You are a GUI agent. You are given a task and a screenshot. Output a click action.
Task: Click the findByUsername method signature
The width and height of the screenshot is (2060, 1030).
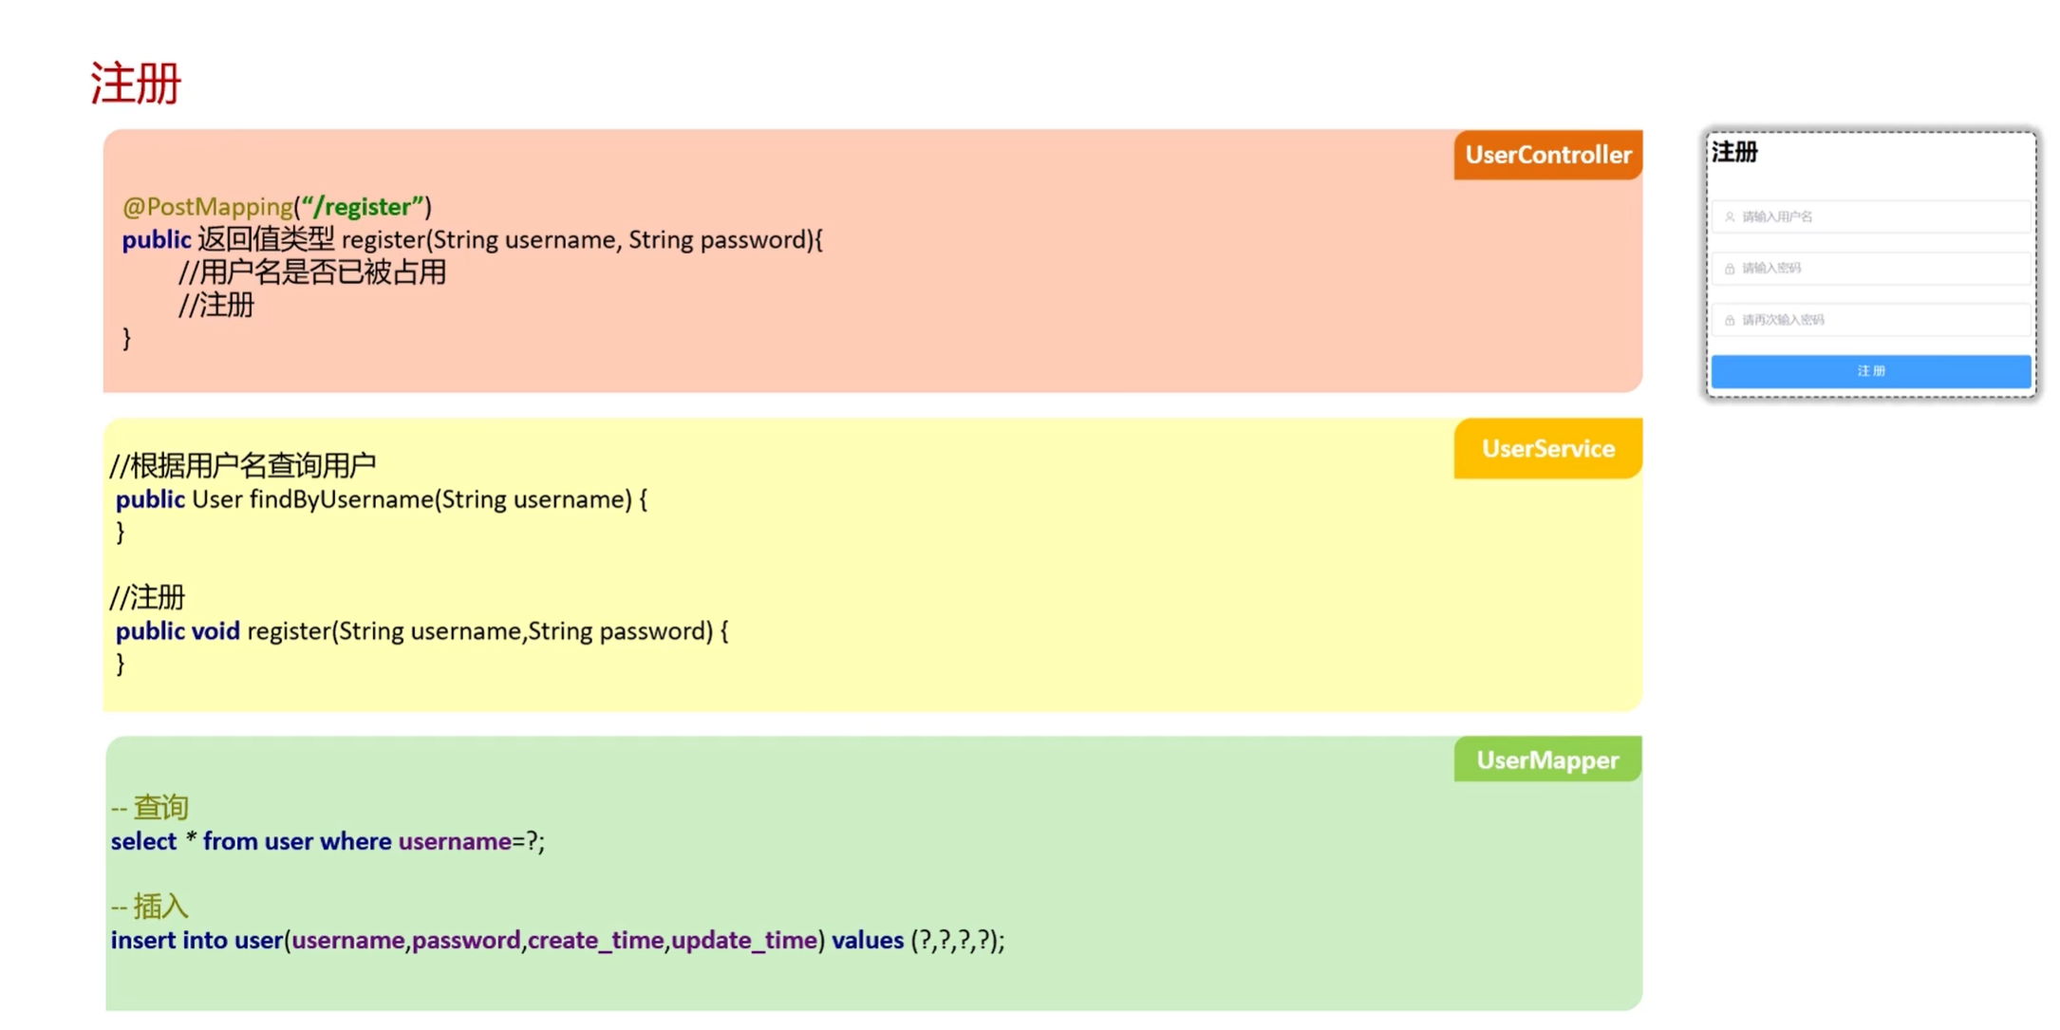[x=382, y=499]
